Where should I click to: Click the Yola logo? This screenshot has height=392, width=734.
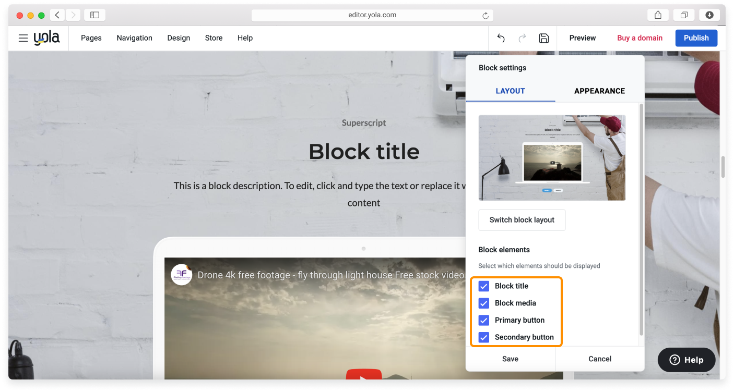[x=46, y=38]
